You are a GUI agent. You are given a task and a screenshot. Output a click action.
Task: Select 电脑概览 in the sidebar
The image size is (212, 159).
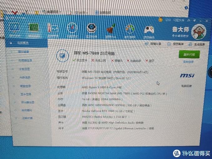[x=26, y=43]
